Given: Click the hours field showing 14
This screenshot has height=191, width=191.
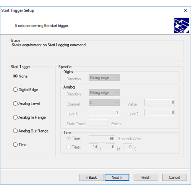Looking at the screenshot, I should pyautogui.click(x=93, y=147).
